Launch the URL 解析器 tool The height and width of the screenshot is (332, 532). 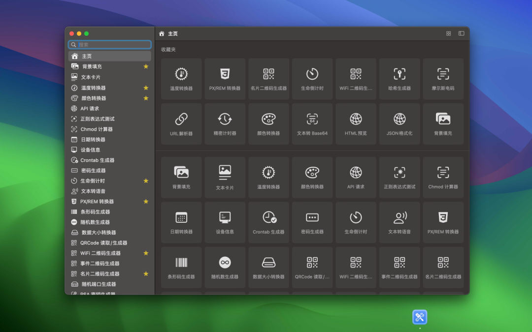click(181, 123)
